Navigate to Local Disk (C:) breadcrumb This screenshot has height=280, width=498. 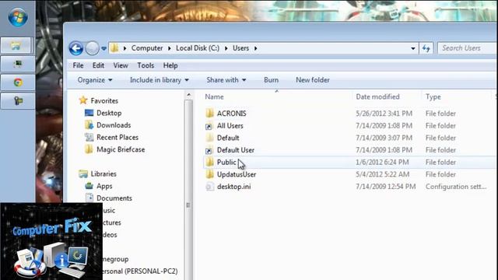[198, 48]
